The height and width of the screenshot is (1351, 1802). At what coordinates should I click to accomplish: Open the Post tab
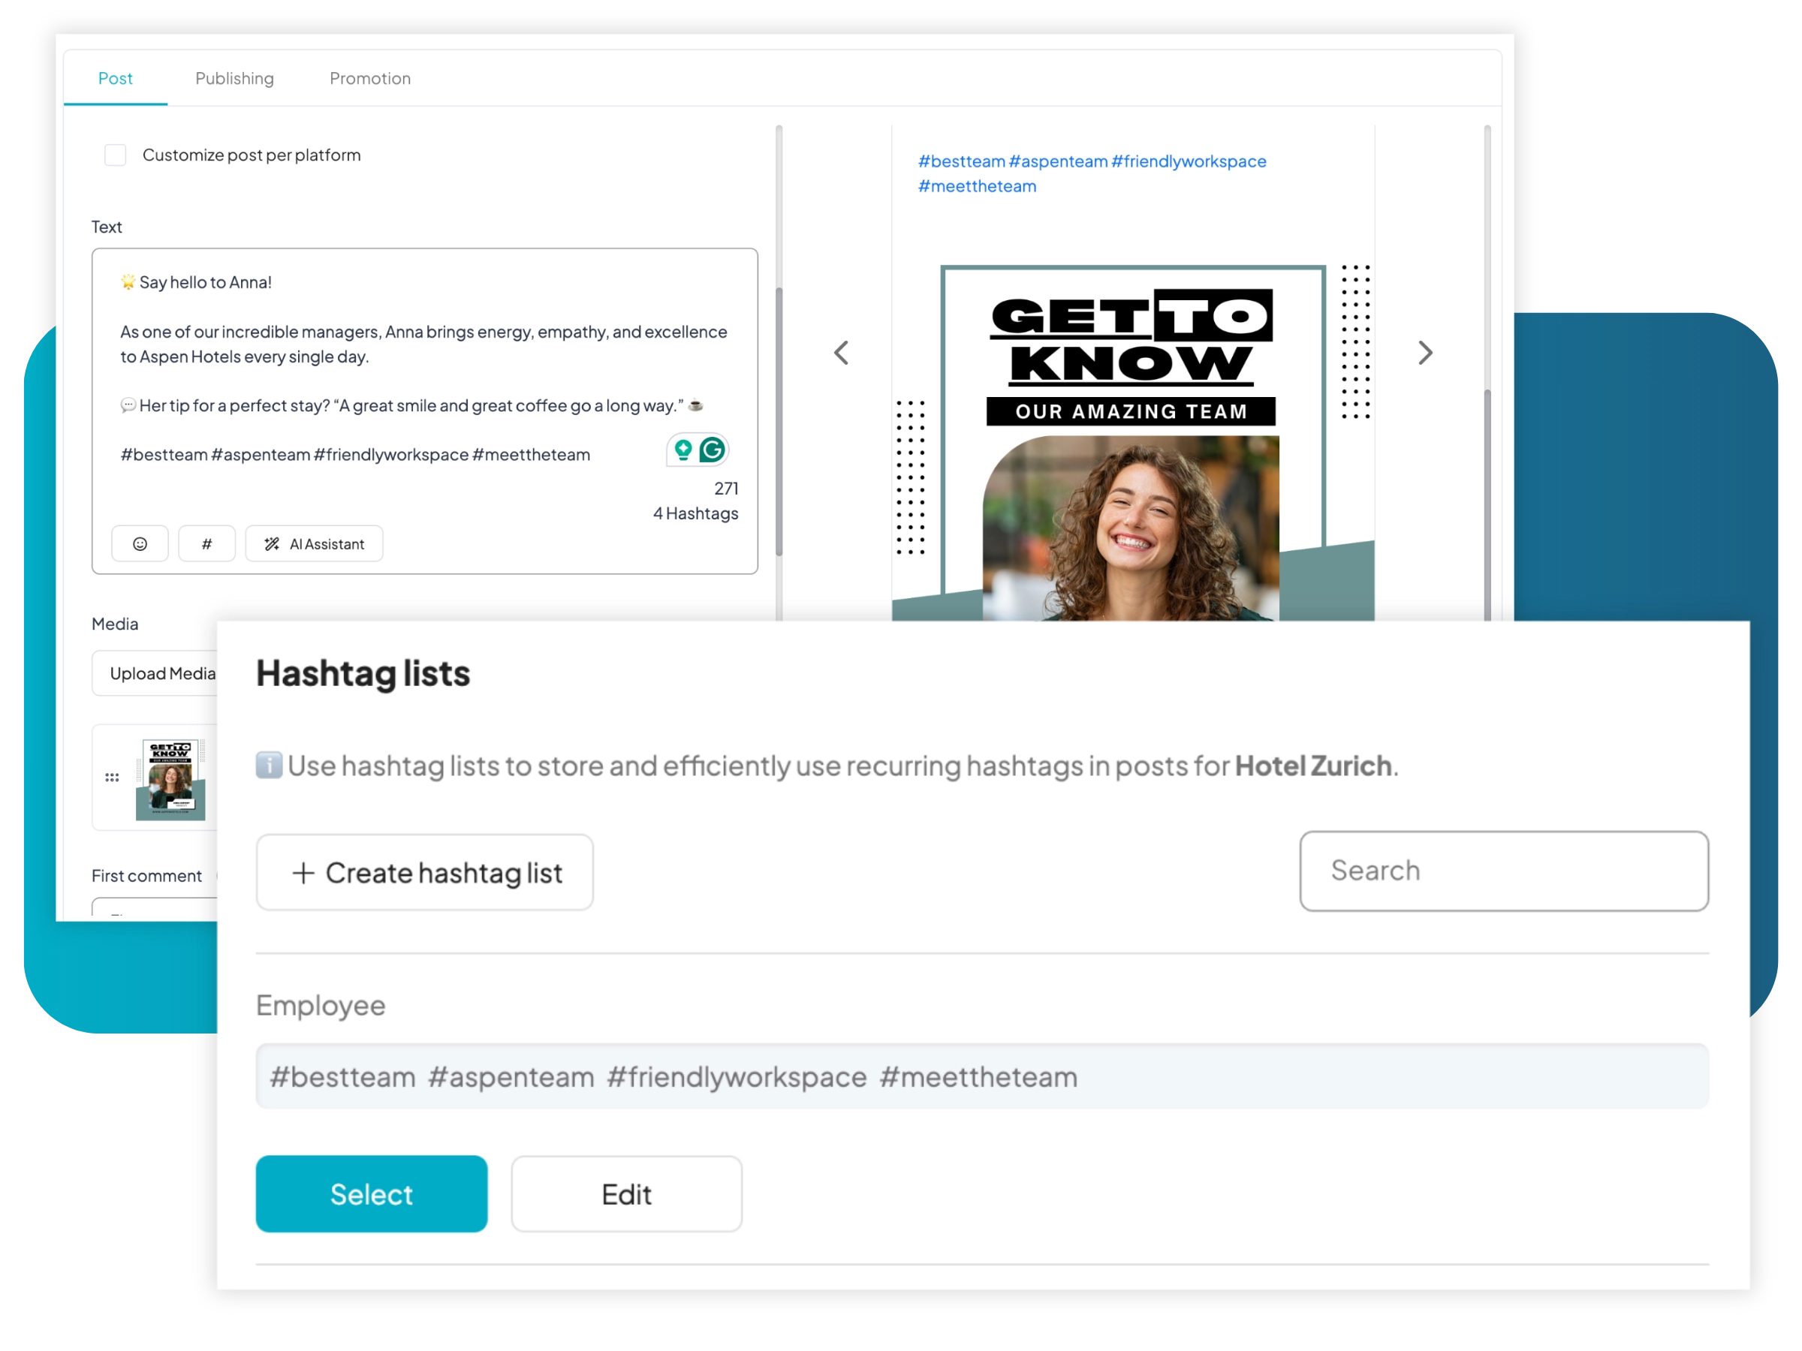point(115,78)
